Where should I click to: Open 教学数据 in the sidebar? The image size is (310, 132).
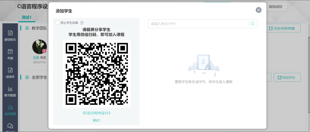coord(10,92)
